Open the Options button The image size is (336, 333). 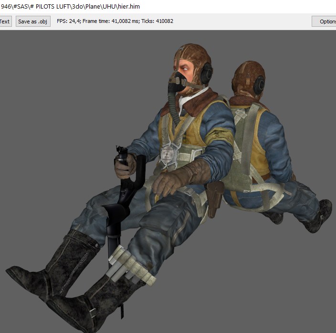click(324, 21)
